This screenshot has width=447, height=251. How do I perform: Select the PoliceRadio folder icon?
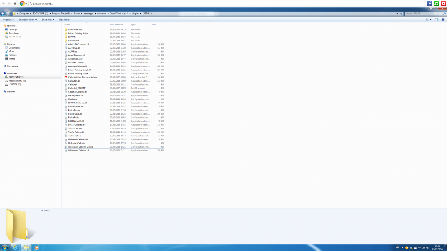(66, 41)
